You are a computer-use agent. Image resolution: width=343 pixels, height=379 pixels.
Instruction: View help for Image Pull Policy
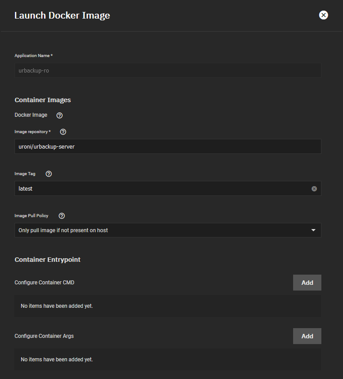[x=62, y=216]
